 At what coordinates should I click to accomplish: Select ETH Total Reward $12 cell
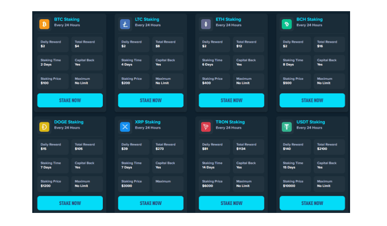tap(249, 44)
